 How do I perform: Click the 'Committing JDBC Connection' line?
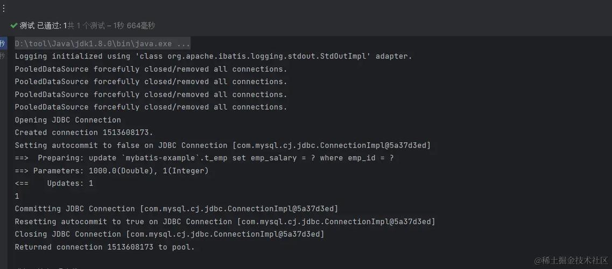click(x=176, y=209)
